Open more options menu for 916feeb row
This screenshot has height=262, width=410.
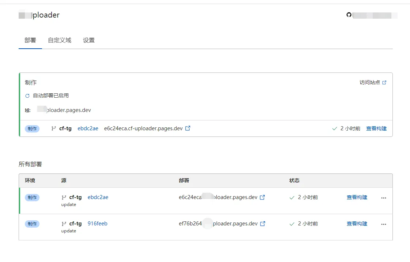point(384,224)
